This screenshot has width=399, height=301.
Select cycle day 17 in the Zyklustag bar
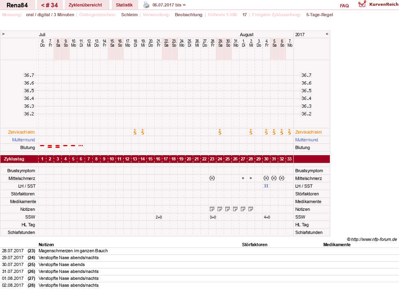pyautogui.click(x=166, y=159)
